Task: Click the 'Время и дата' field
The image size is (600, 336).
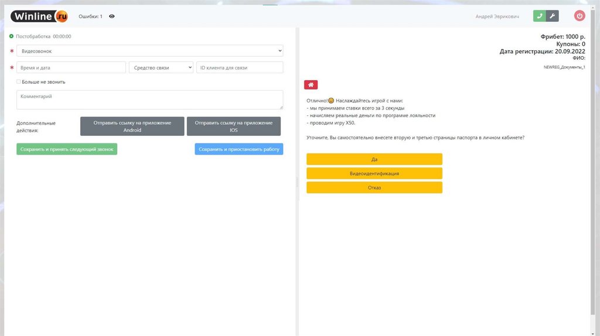Action: coord(71,67)
